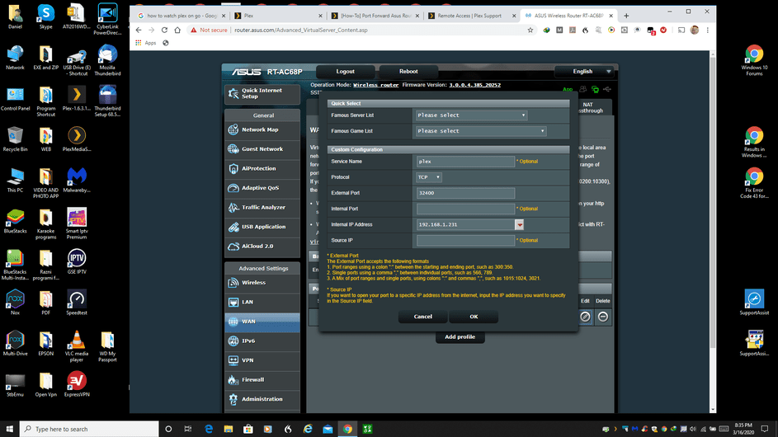Click OK to save port forward rule

point(474,317)
